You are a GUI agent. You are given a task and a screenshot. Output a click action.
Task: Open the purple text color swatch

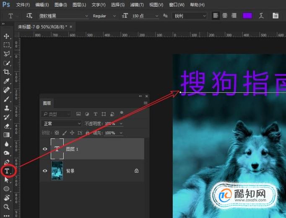(247, 15)
